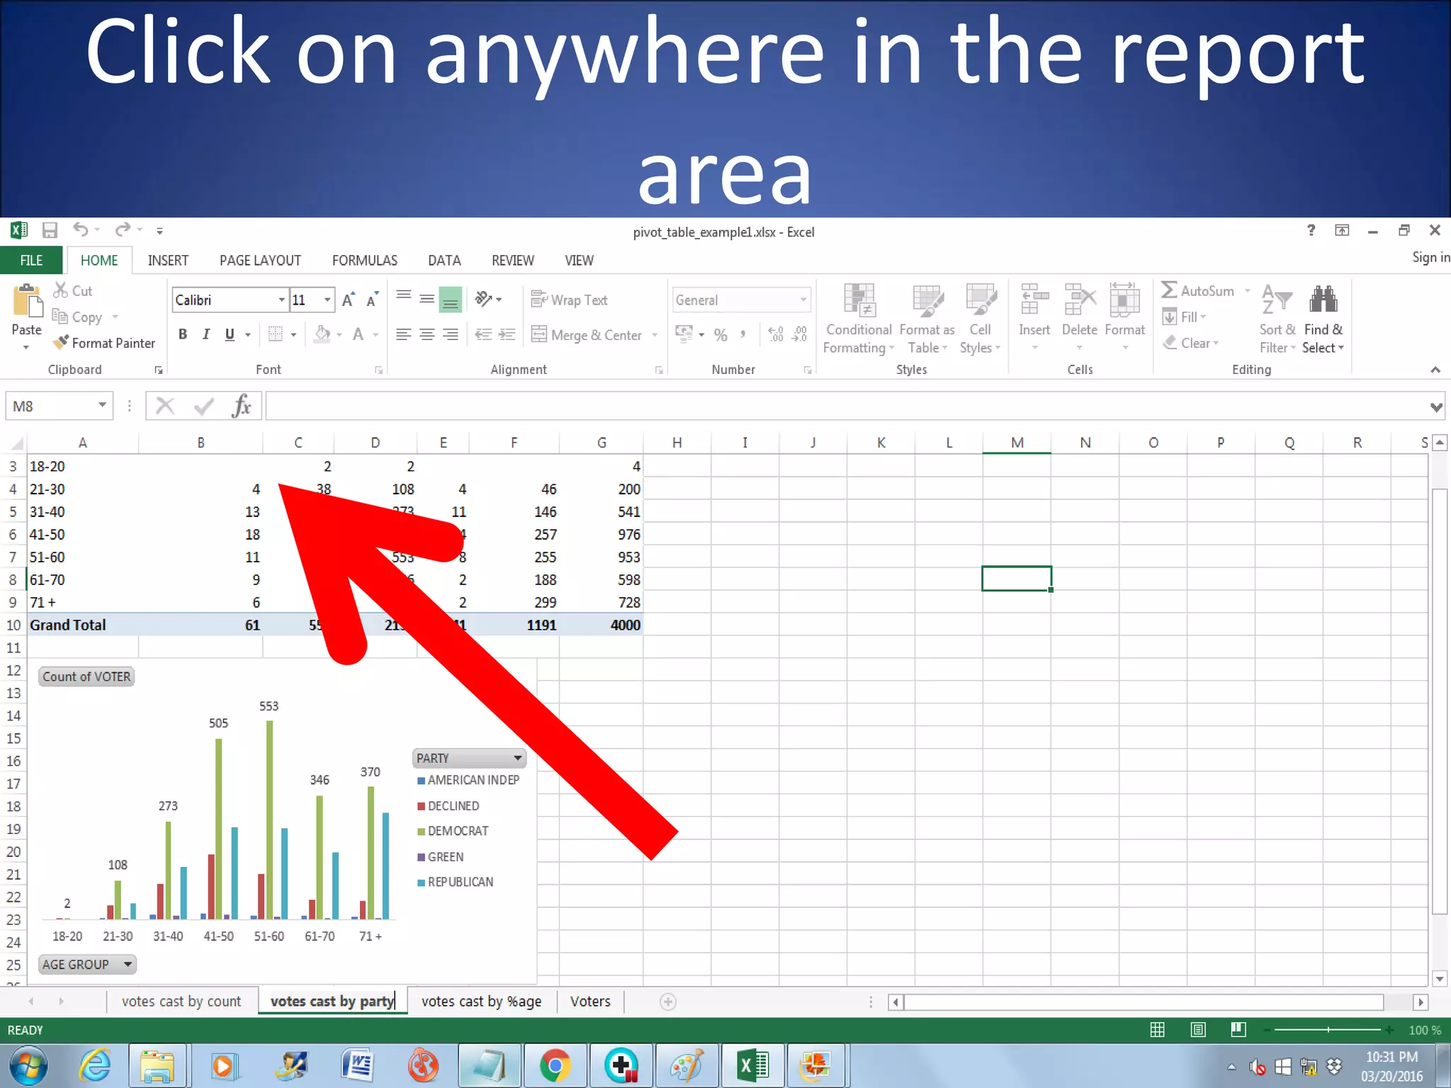Decrease font size with the small A
This screenshot has width=1451, height=1088.
372,300
